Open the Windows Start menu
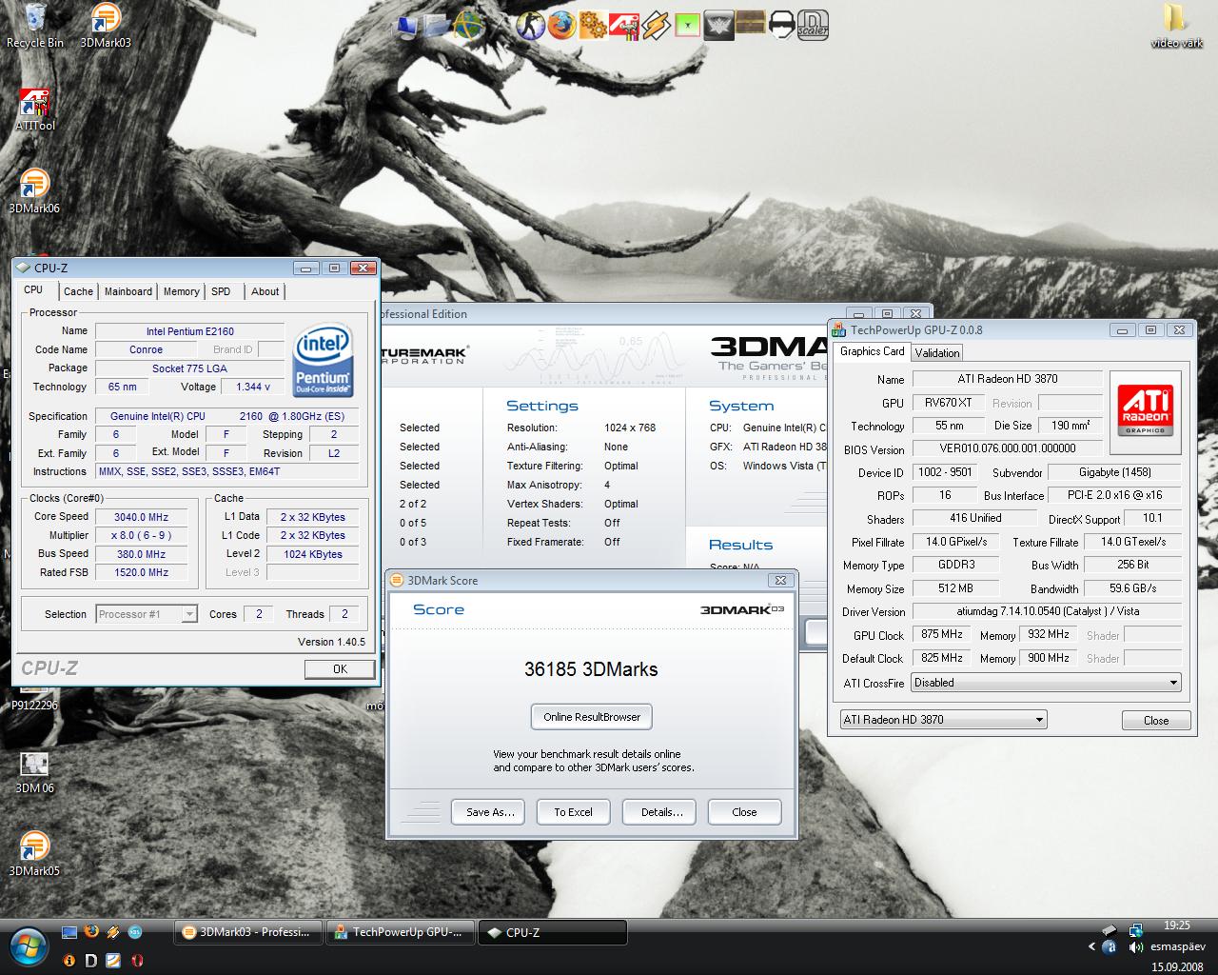 click(x=28, y=945)
